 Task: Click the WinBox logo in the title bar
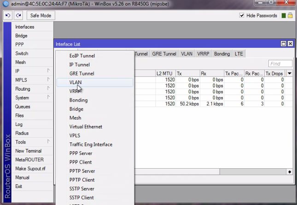click(x=6, y=4)
